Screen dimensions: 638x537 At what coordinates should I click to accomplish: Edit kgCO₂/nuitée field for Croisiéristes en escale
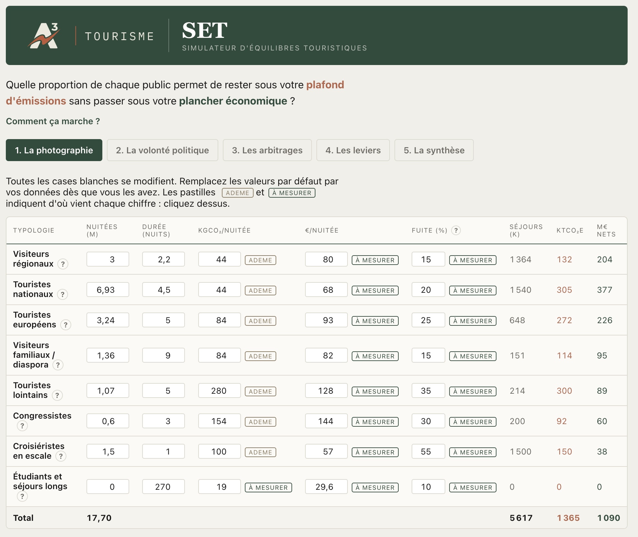pyautogui.click(x=220, y=452)
